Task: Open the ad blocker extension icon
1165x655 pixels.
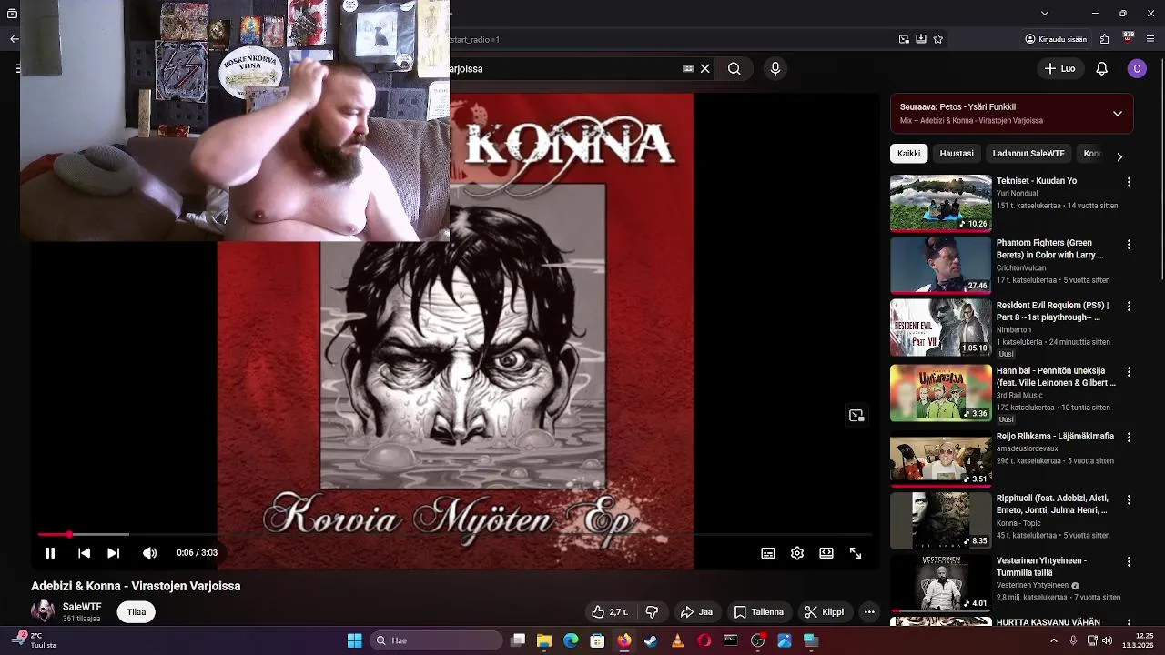Action: coord(1129,38)
